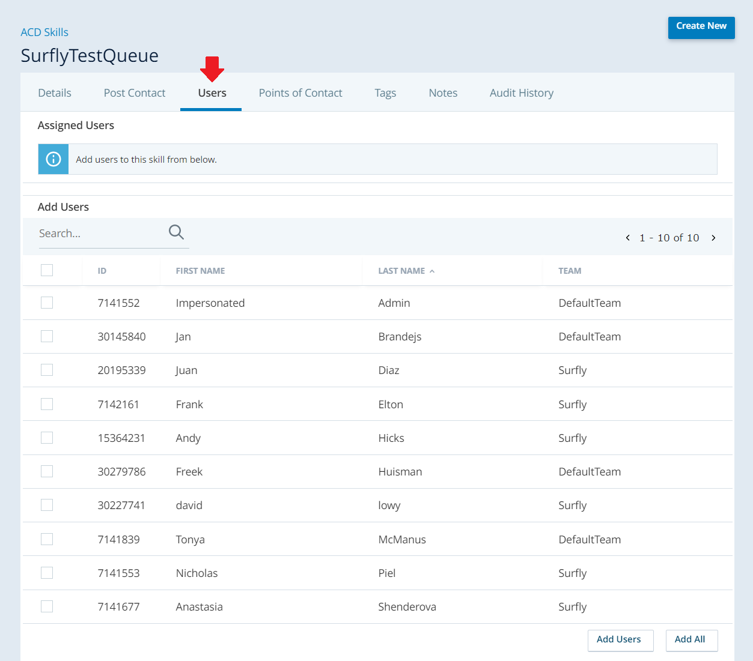
Task: Click the Add All button
Action: (691, 640)
